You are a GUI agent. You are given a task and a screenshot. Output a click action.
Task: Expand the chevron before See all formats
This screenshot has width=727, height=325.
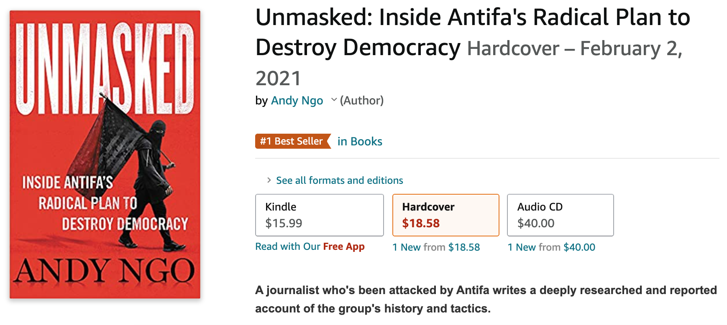[x=269, y=180]
